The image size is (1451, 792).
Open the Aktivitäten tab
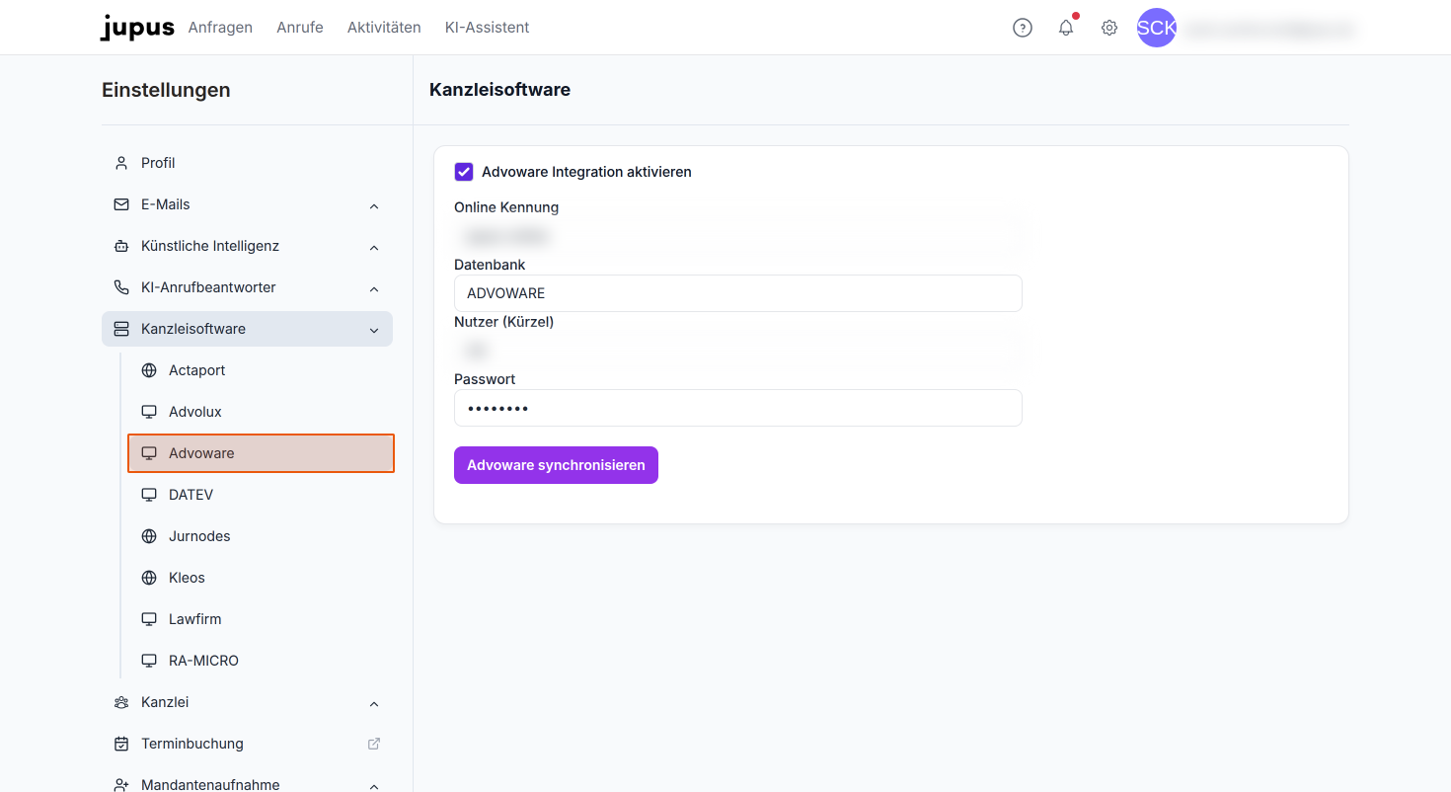(x=384, y=28)
